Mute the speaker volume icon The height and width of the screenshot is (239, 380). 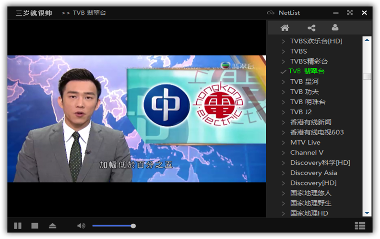pos(81,226)
